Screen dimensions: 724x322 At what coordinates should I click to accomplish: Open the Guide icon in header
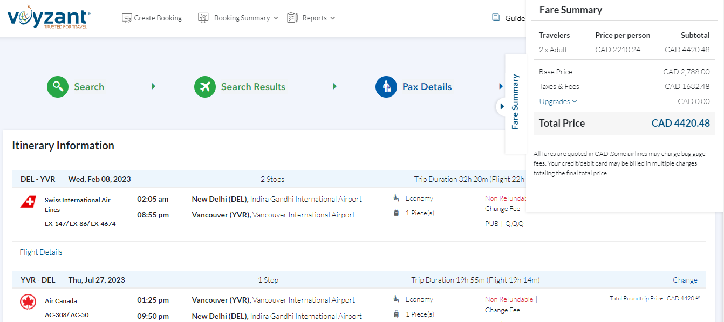click(496, 18)
